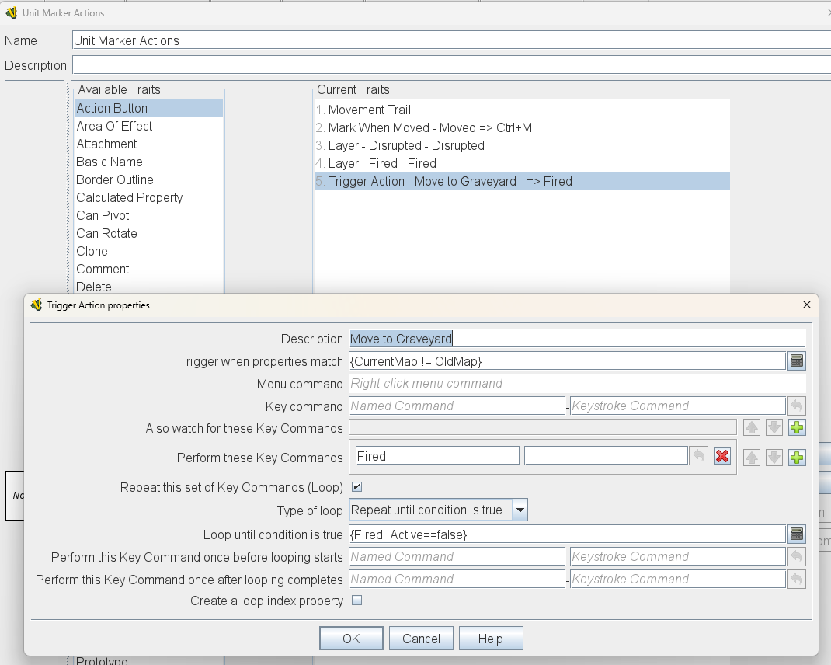
Task: Click Named Command after looping completes
Action: tap(457, 579)
